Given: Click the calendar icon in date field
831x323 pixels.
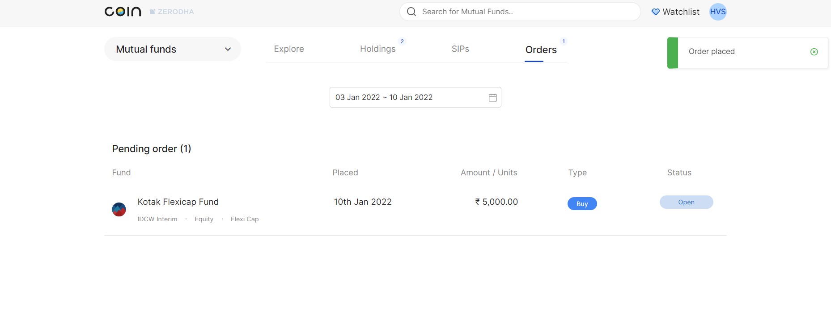Looking at the screenshot, I should point(492,98).
